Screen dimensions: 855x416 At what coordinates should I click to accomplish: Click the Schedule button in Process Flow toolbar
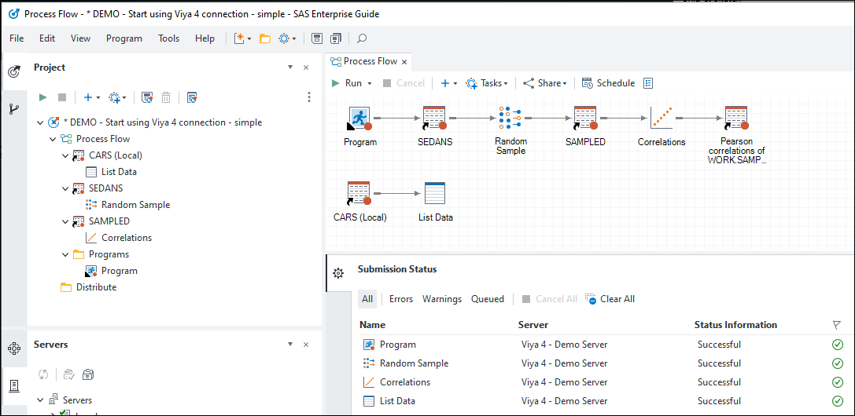(x=608, y=83)
